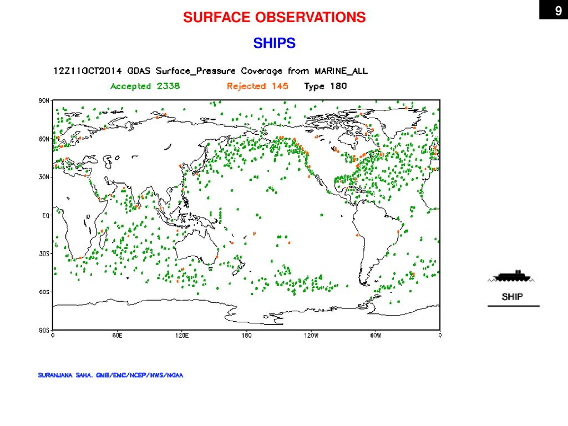The height and width of the screenshot is (426, 568).
Task: Click the 60E longitude axis label
Action: (x=117, y=336)
